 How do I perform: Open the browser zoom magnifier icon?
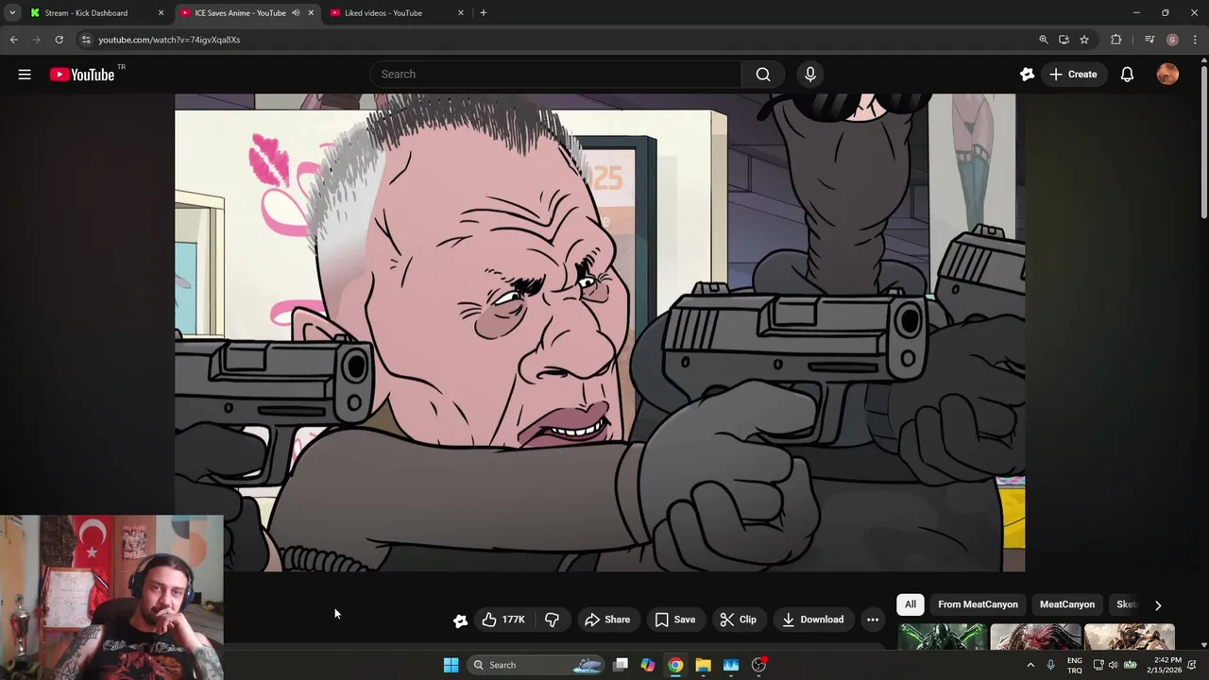pos(1044,40)
